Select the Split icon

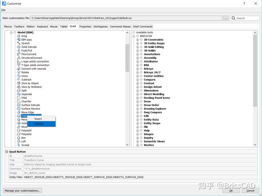tap(19, 91)
